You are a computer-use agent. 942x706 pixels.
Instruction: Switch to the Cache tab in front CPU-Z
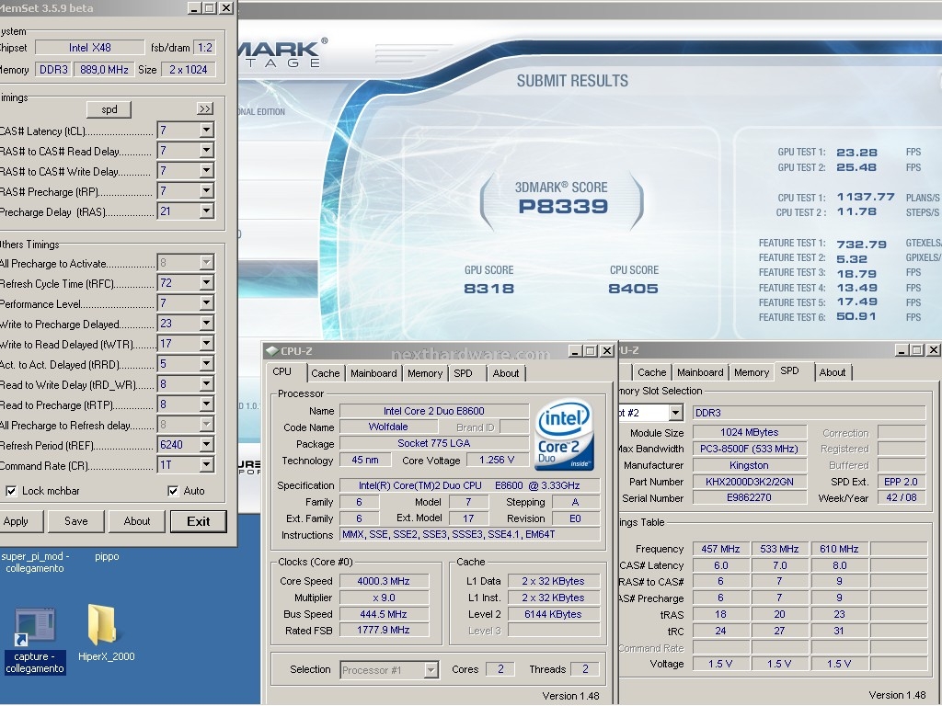click(325, 373)
